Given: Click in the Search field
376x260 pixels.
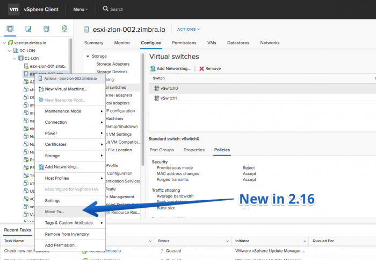Looking at the screenshot, I should (x=117, y=9).
